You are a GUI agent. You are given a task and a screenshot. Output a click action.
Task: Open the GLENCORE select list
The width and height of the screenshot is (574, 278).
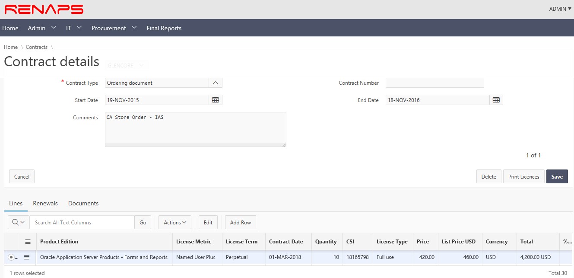coord(127,65)
